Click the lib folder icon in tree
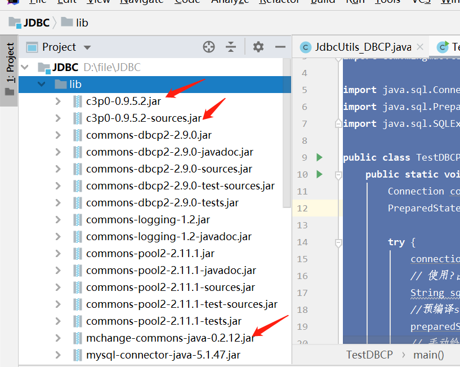 pos(61,84)
